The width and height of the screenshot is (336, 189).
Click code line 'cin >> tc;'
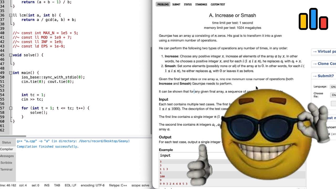click(32, 99)
